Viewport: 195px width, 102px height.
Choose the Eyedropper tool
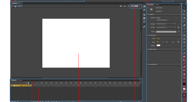184,63
